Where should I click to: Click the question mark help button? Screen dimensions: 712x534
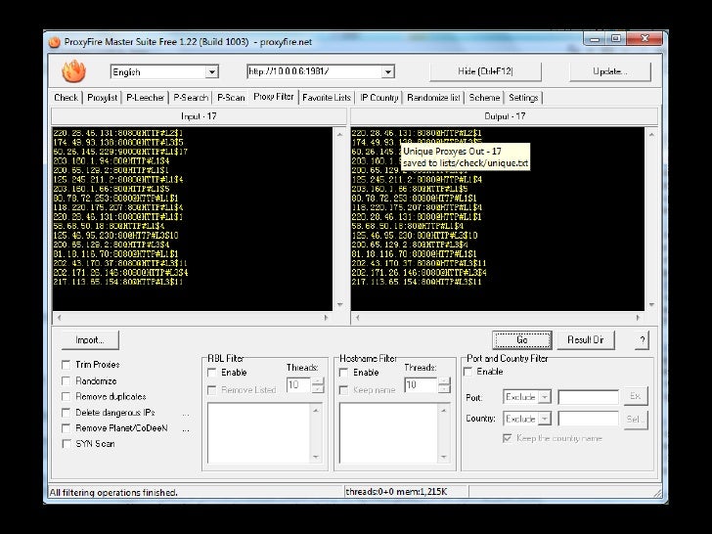tap(642, 340)
